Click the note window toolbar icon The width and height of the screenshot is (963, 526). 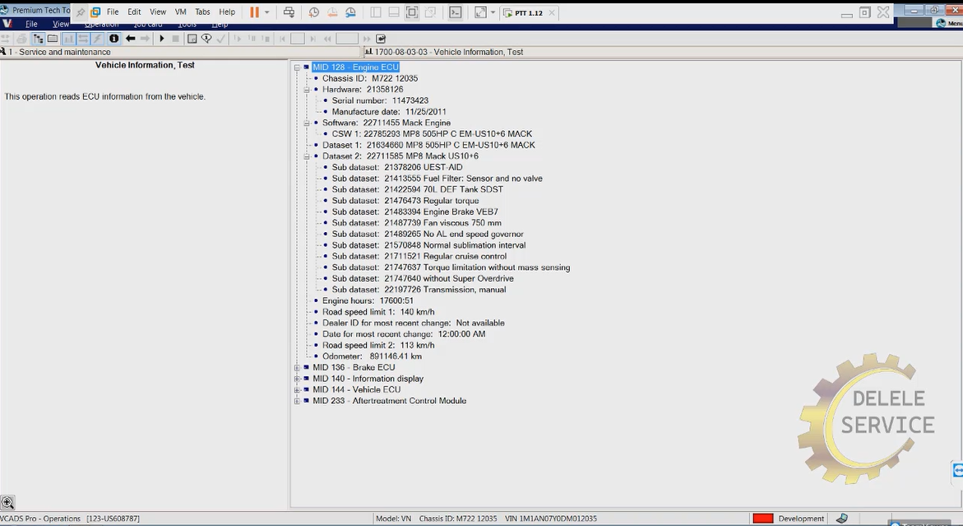[192, 39]
